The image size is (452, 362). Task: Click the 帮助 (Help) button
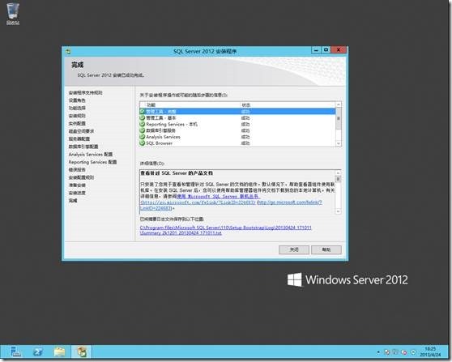click(x=326, y=249)
